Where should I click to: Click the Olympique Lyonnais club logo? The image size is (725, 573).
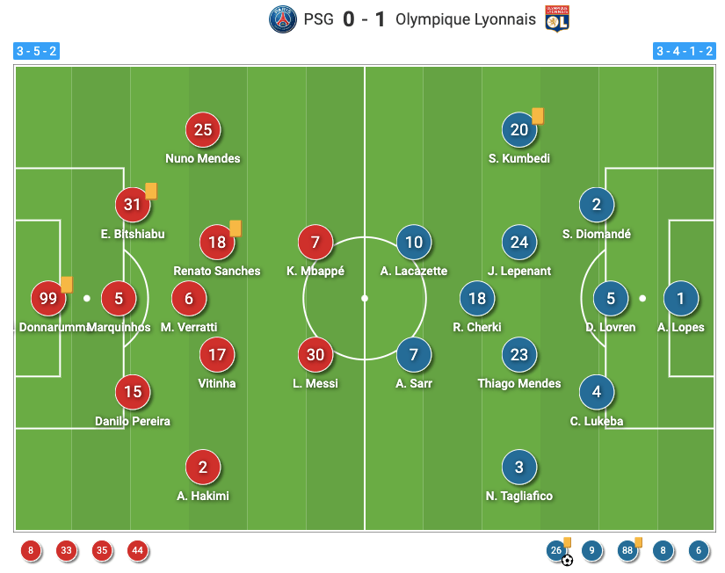pos(557,19)
